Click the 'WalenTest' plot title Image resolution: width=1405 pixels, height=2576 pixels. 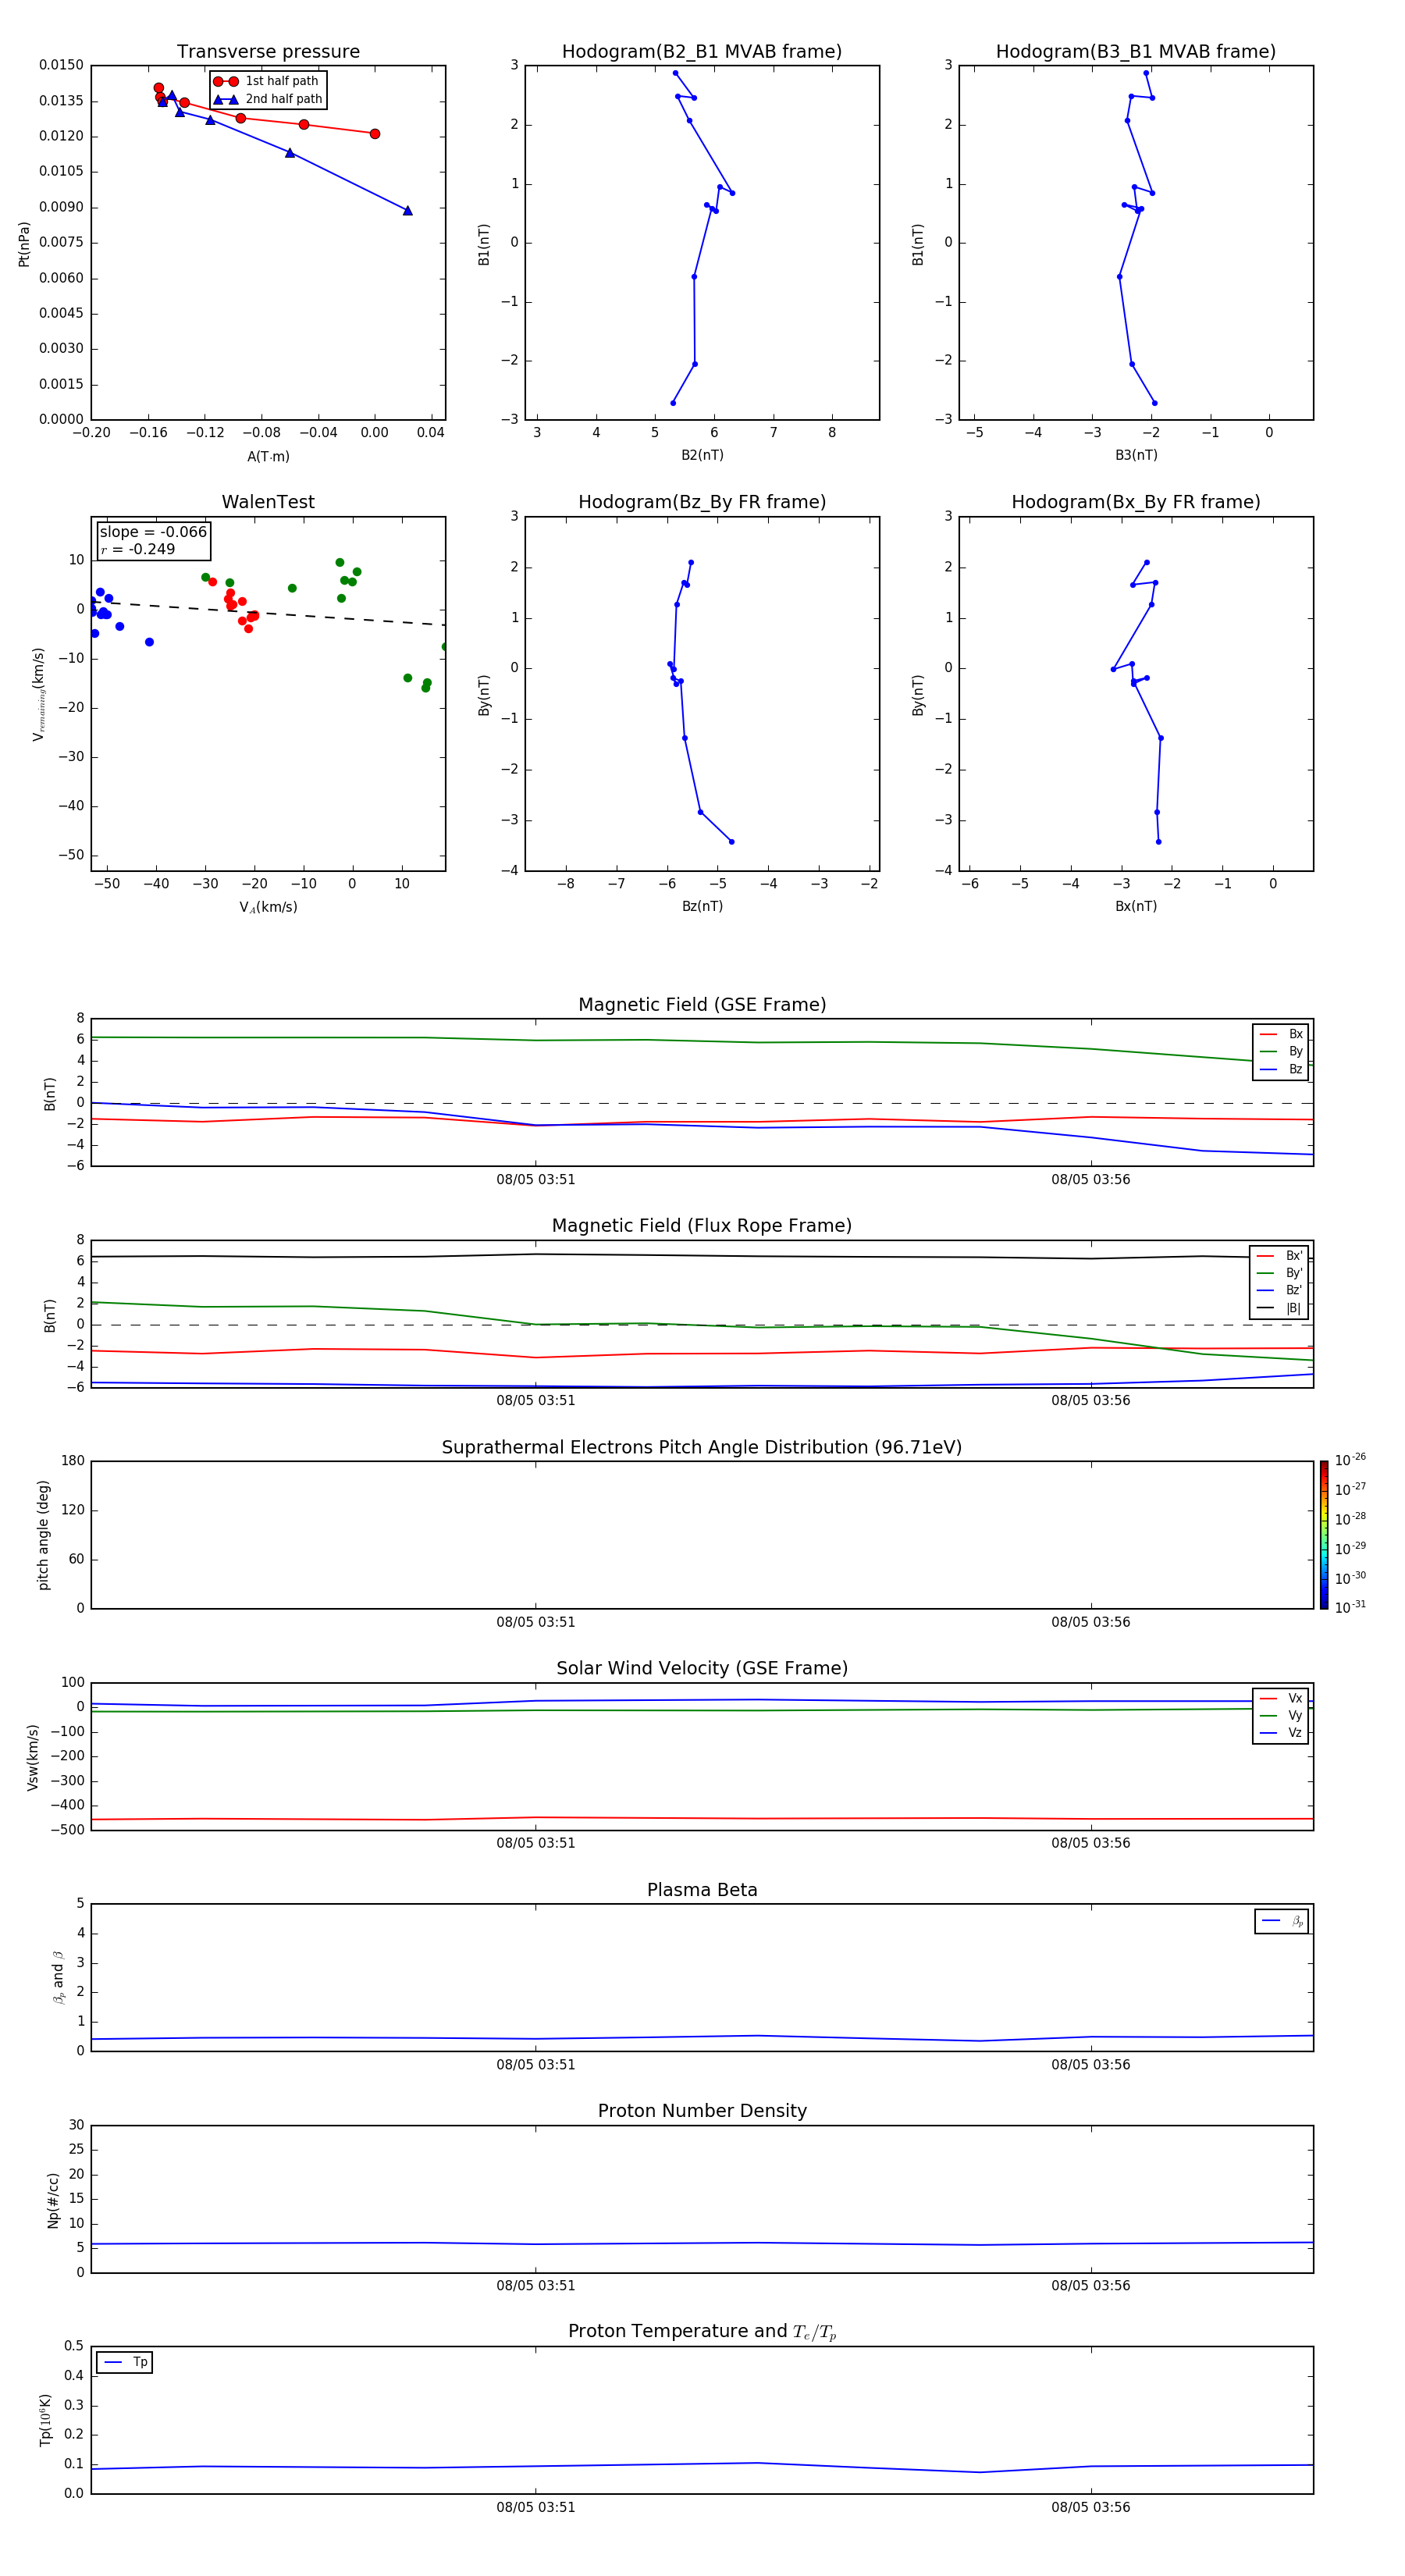(x=268, y=502)
